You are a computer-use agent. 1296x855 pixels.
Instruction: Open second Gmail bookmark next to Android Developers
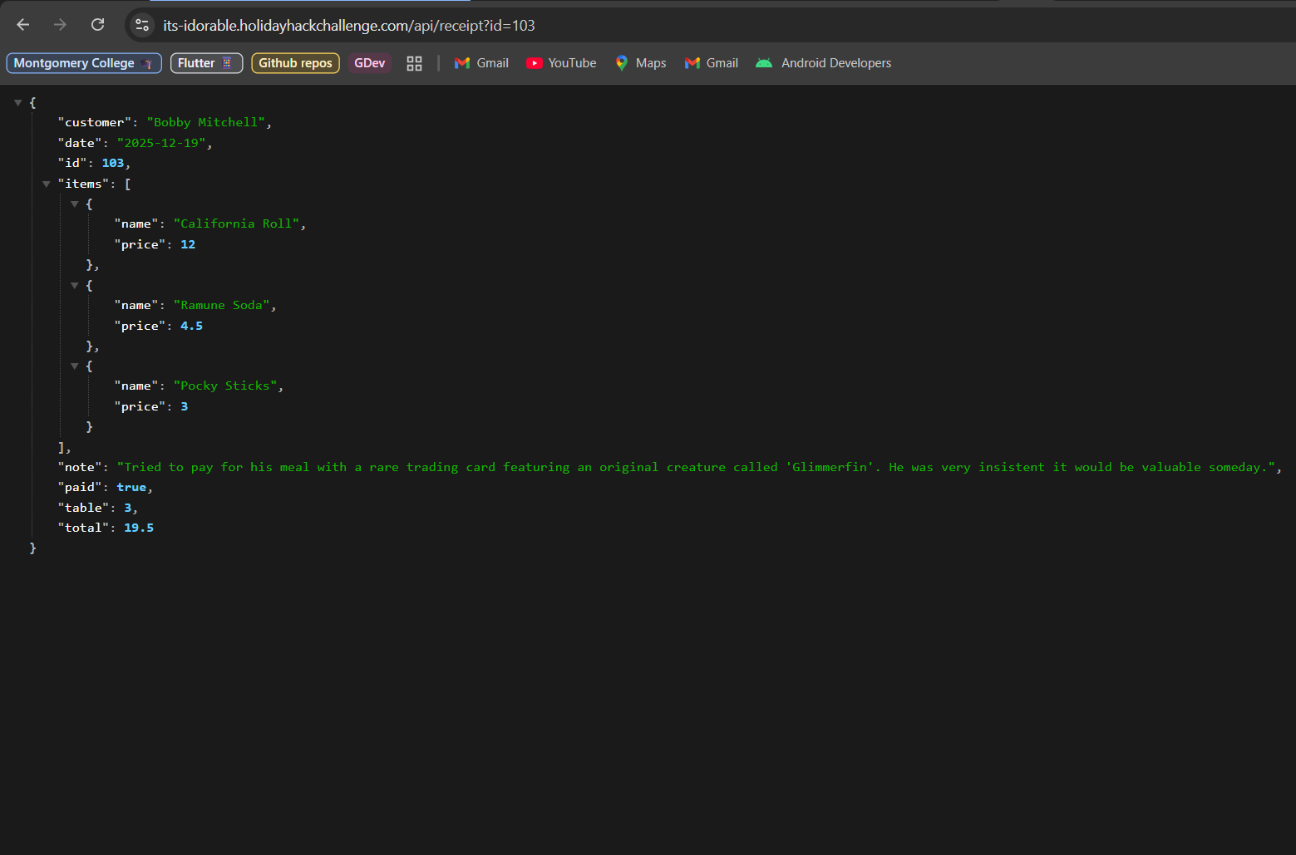pos(711,63)
